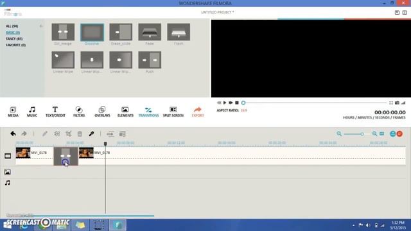Click the Edit pencil icon
Screen dimensions: 411x231
pyautogui.click(x=45, y=134)
